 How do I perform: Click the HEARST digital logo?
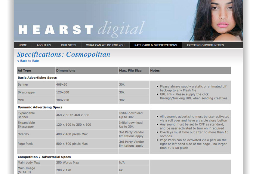point(81,29)
